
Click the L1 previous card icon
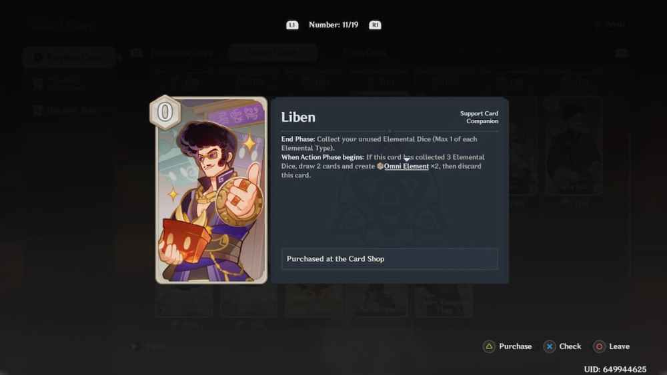pyautogui.click(x=292, y=25)
